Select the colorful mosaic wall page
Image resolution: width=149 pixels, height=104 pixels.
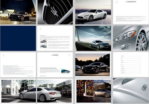[94, 91]
